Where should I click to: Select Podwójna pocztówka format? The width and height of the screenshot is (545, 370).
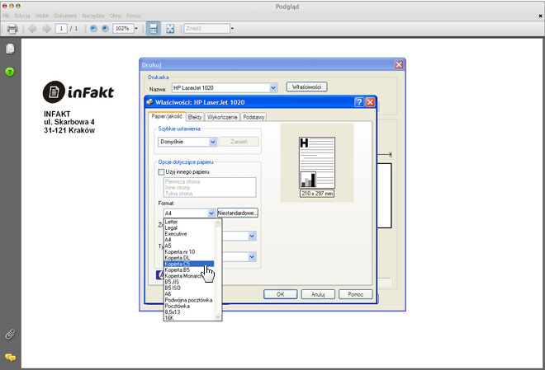point(189,300)
